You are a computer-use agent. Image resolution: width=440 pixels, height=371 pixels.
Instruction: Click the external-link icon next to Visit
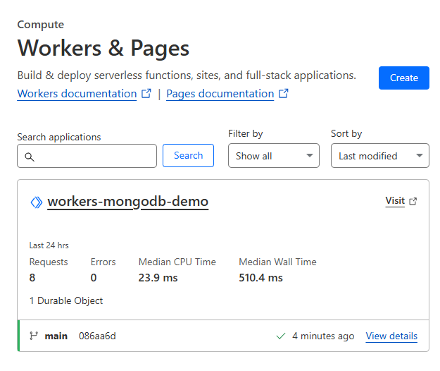click(x=413, y=202)
